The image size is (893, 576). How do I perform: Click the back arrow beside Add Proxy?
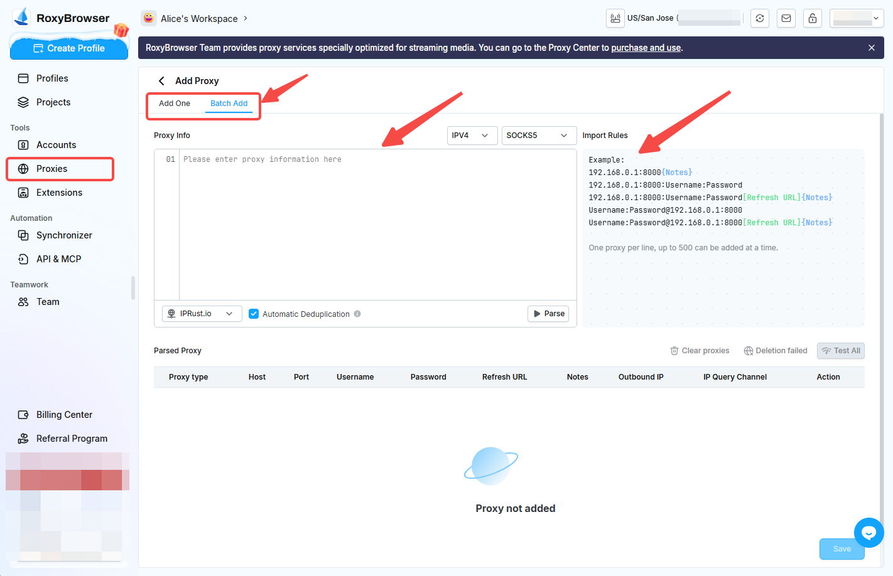pos(161,81)
